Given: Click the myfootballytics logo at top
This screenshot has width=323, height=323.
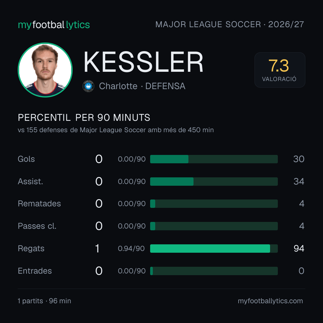Looking at the screenshot, I should (x=54, y=25).
